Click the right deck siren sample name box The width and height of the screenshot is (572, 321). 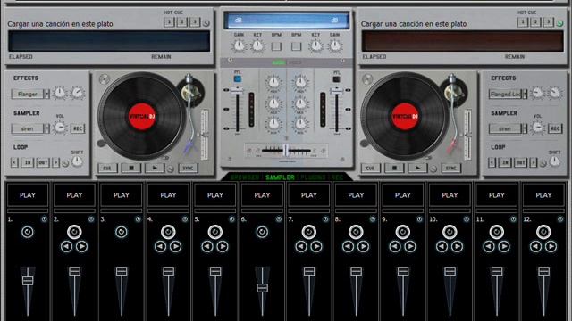pos(505,128)
